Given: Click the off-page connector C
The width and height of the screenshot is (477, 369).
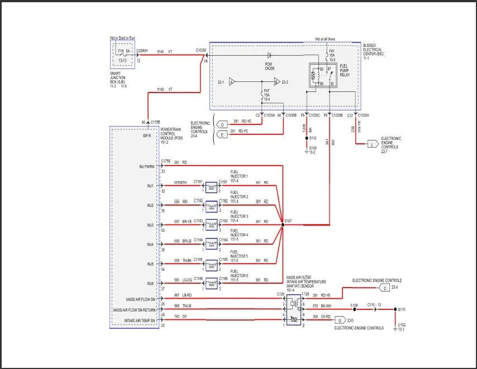Looking at the screenshot, I should 384,288.
